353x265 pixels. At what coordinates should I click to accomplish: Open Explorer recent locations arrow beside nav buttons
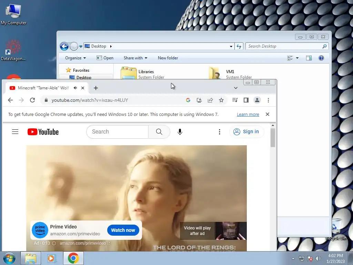81,47
